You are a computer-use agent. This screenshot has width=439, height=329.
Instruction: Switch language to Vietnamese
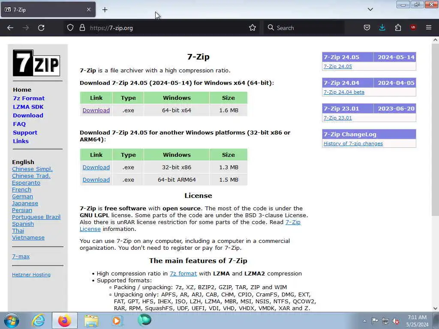[28, 237]
